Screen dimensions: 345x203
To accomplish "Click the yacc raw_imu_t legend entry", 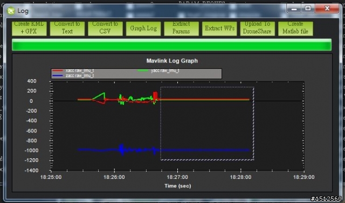I will click(x=158, y=71).
